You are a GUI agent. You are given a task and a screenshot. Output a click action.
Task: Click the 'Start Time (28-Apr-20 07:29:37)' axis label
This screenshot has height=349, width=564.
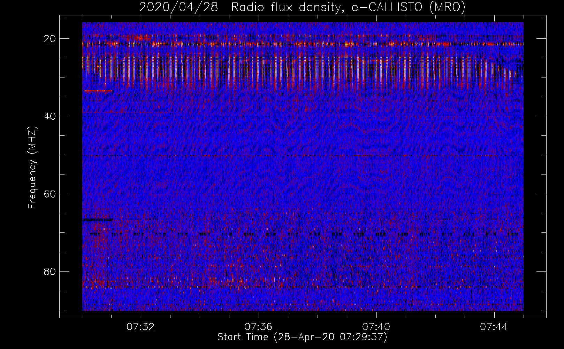pyautogui.click(x=302, y=337)
